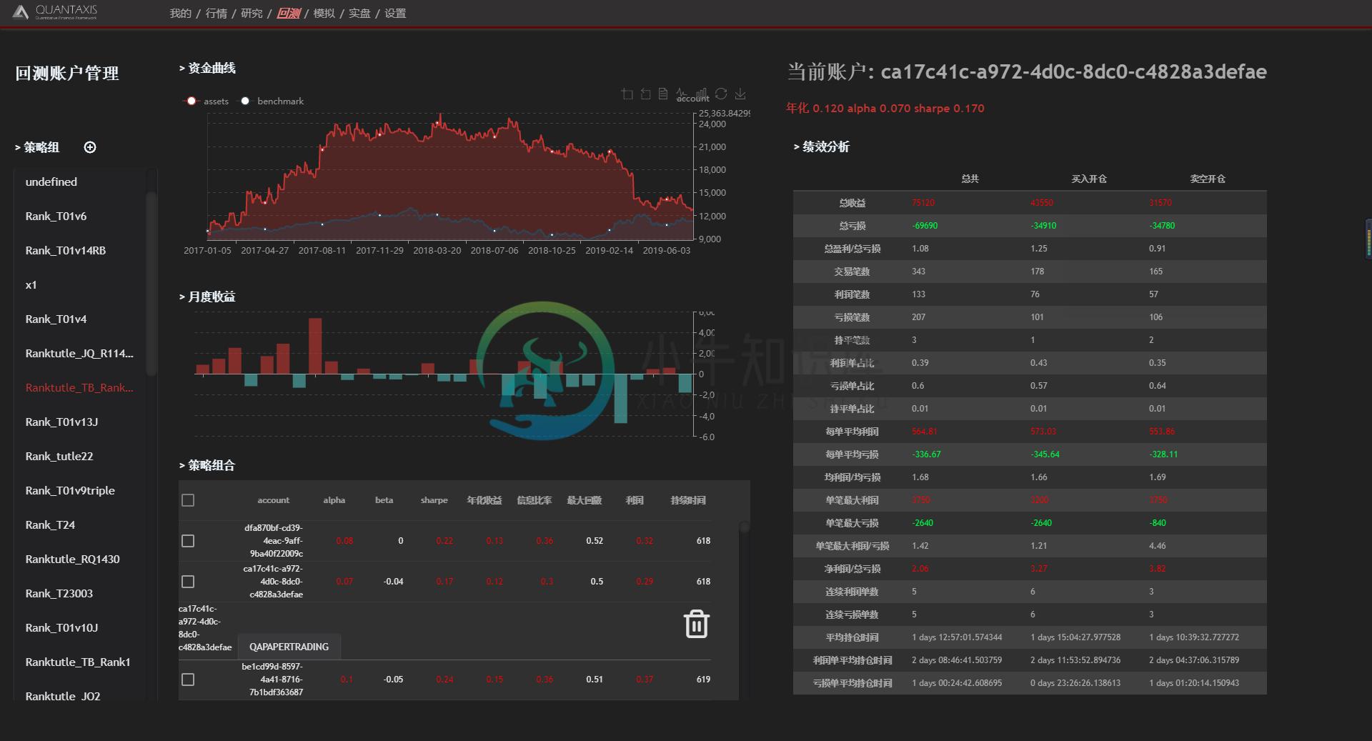Click the alpha column header
Viewport: 1372px width, 741px height.
click(334, 500)
